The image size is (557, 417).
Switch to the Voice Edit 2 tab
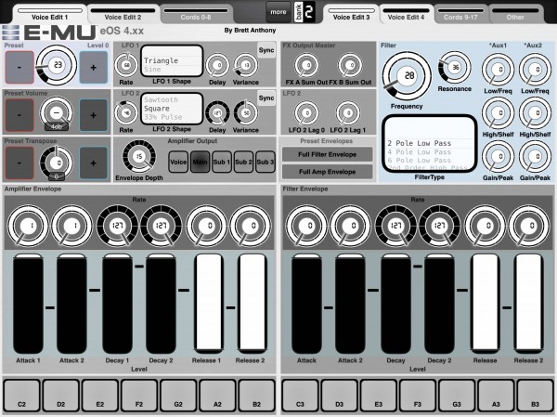(x=123, y=15)
